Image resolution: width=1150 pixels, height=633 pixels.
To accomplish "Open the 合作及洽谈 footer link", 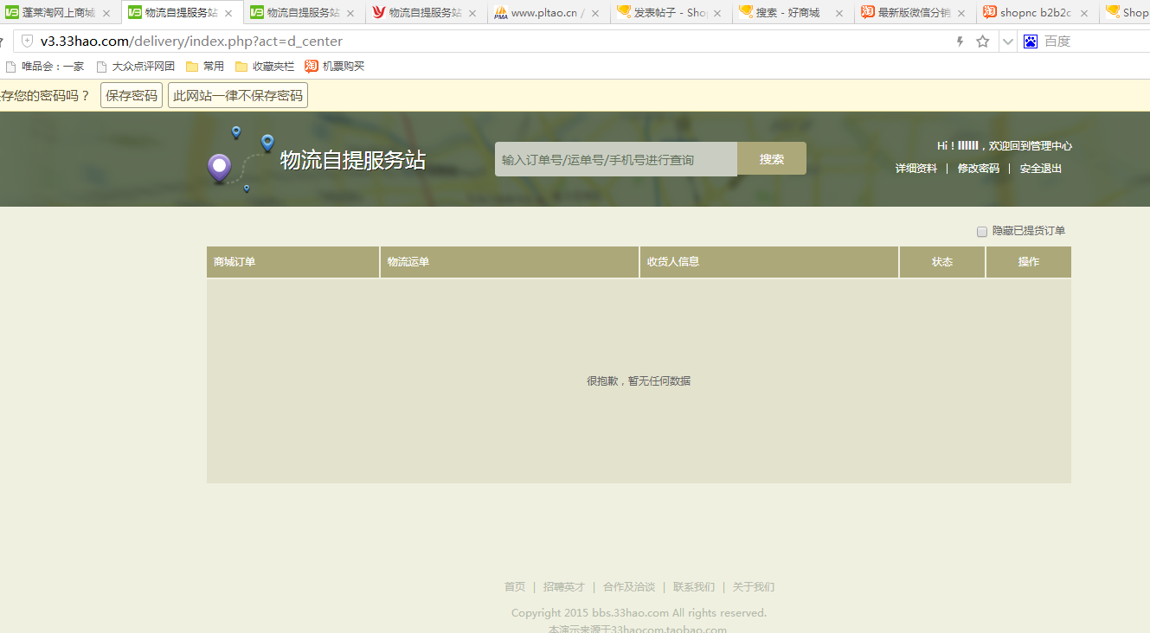I will click(629, 587).
